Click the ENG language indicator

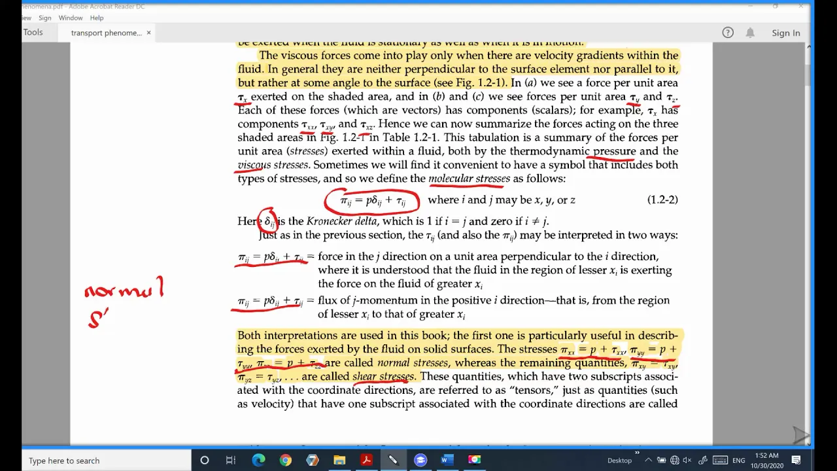[739, 461]
